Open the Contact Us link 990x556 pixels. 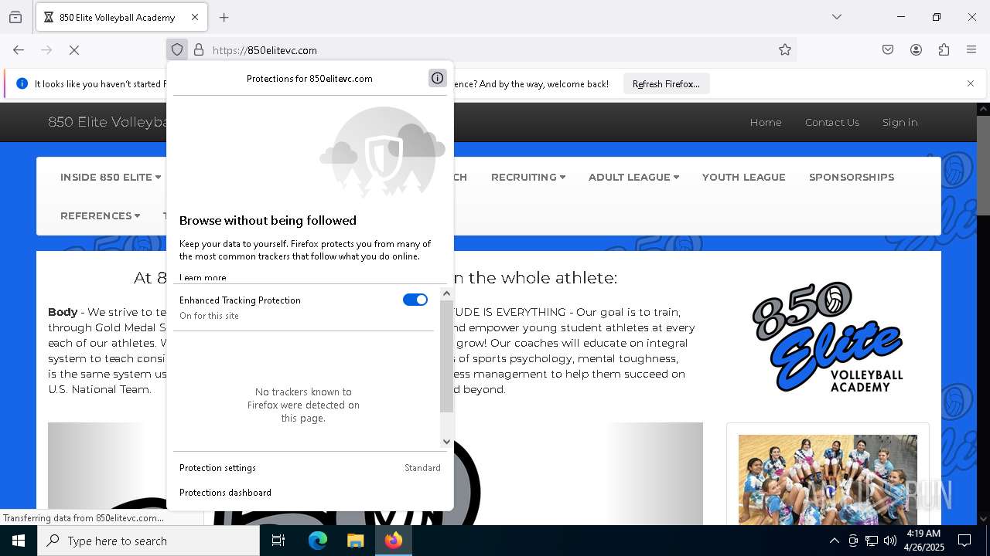click(x=832, y=122)
